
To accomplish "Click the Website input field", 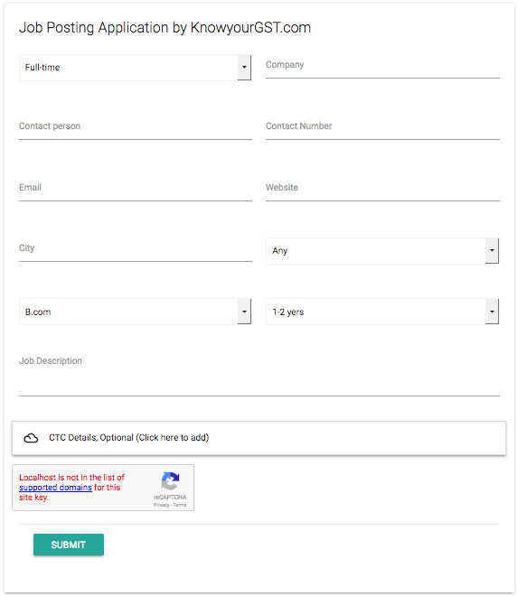I will click(x=382, y=189).
